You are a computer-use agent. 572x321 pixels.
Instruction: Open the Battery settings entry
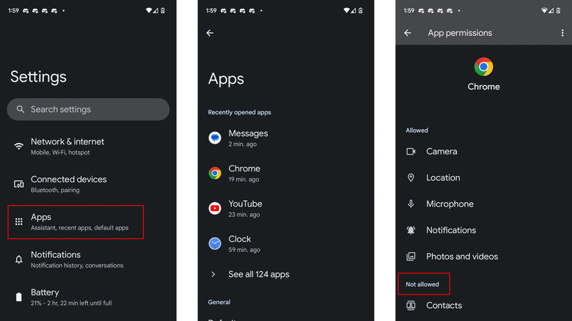88,298
